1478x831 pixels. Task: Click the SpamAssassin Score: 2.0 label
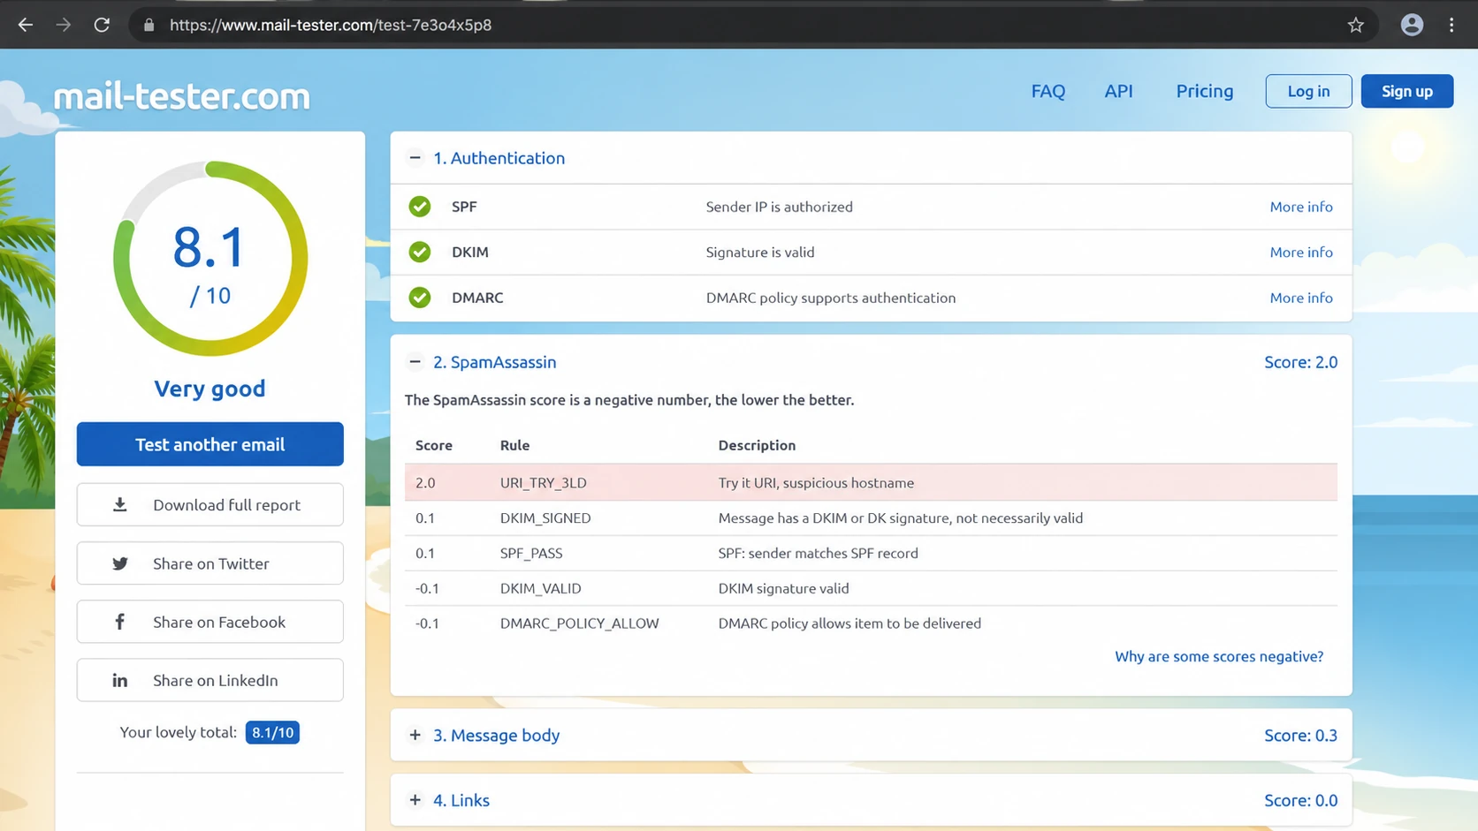(1300, 362)
